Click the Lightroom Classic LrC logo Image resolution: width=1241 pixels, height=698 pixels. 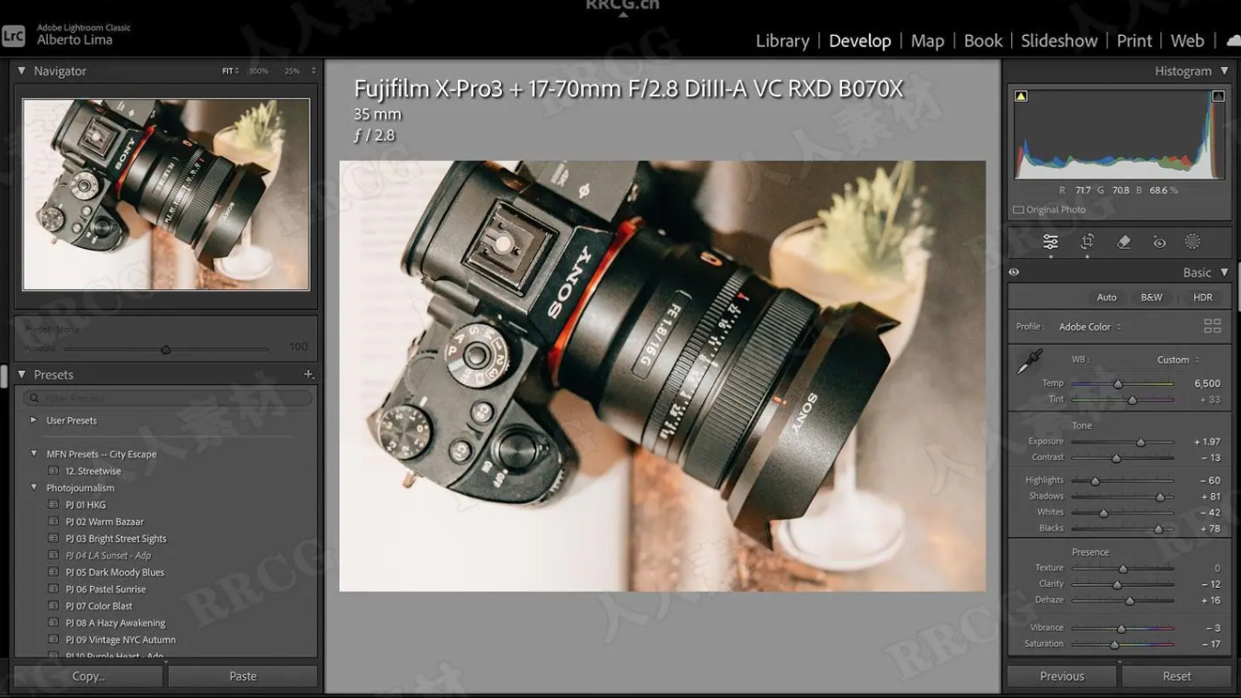tap(14, 36)
